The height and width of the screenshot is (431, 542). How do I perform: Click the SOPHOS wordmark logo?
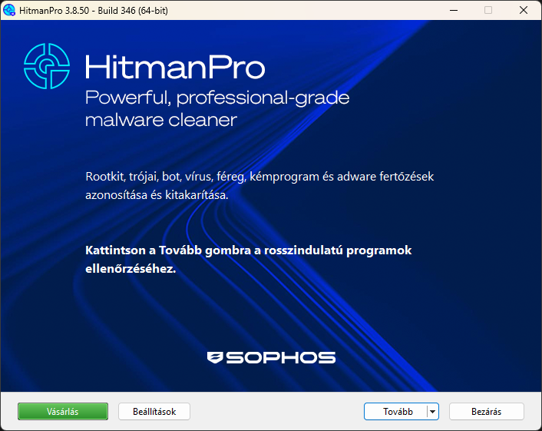click(x=280, y=357)
